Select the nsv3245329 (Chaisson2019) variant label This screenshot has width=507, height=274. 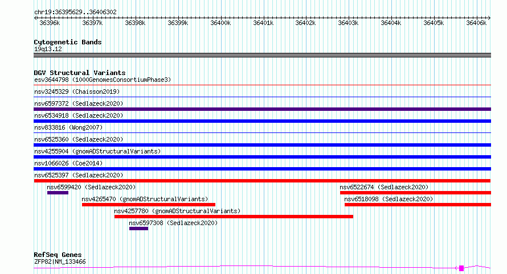[77, 92]
